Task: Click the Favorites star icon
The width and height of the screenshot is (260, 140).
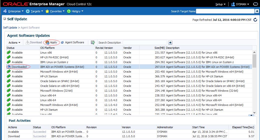Action: (47, 11)
